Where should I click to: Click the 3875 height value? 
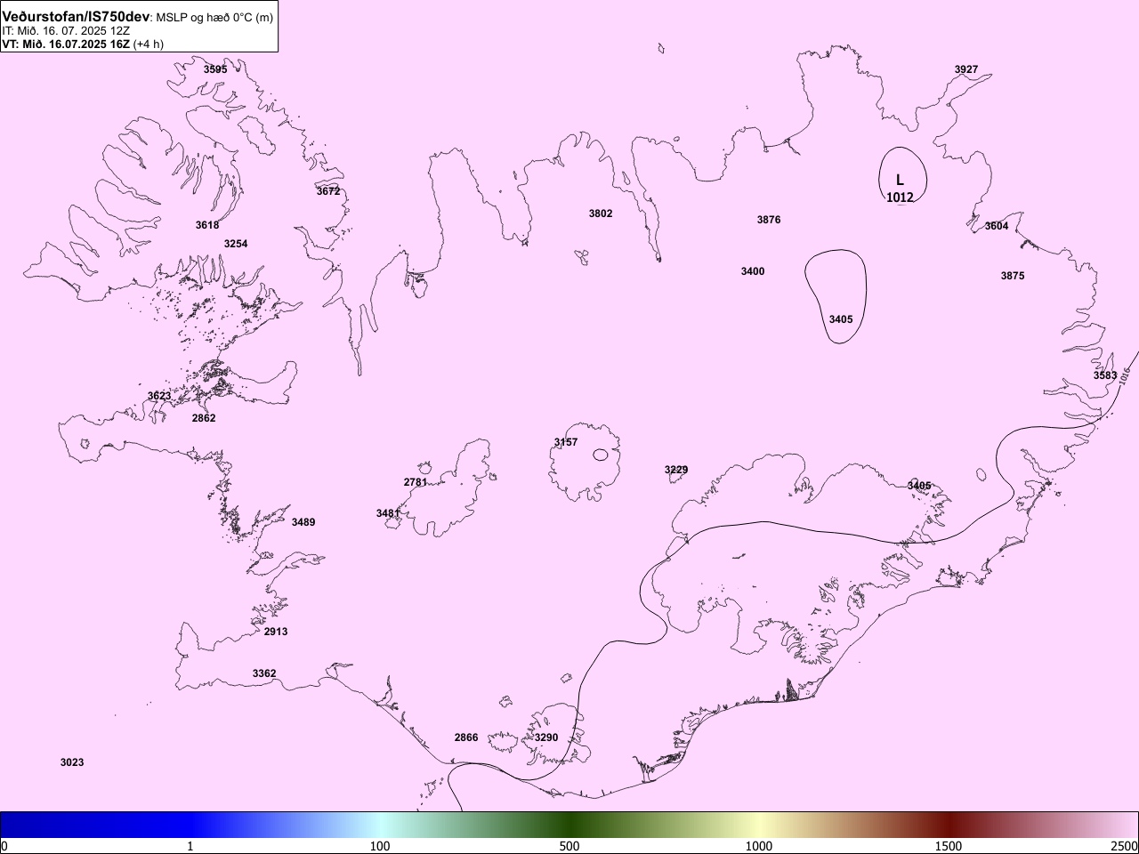click(x=1013, y=276)
